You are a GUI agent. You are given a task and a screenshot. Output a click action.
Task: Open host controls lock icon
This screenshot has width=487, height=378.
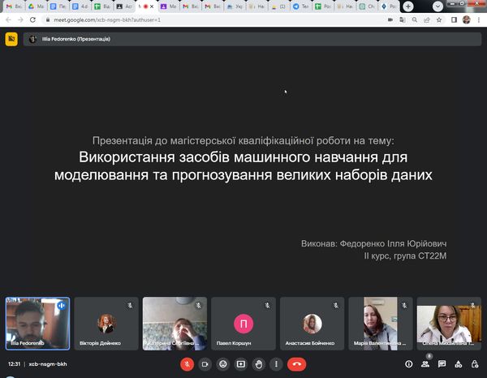point(476,364)
